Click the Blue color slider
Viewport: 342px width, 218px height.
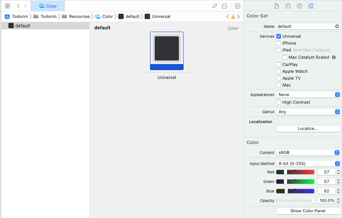click(x=295, y=191)
